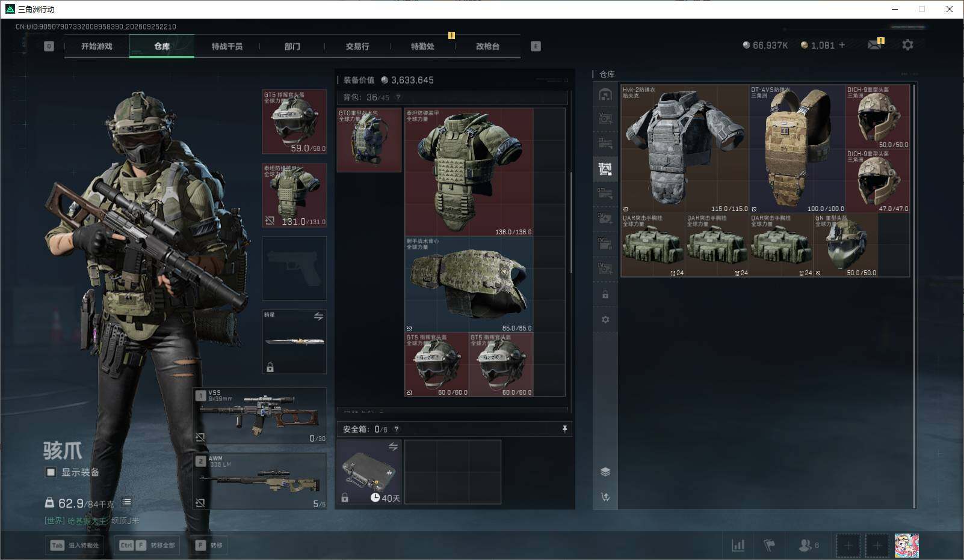Screen dimensions: 964x560
Task: Click the [世界] chat message line
Action: 91,521
